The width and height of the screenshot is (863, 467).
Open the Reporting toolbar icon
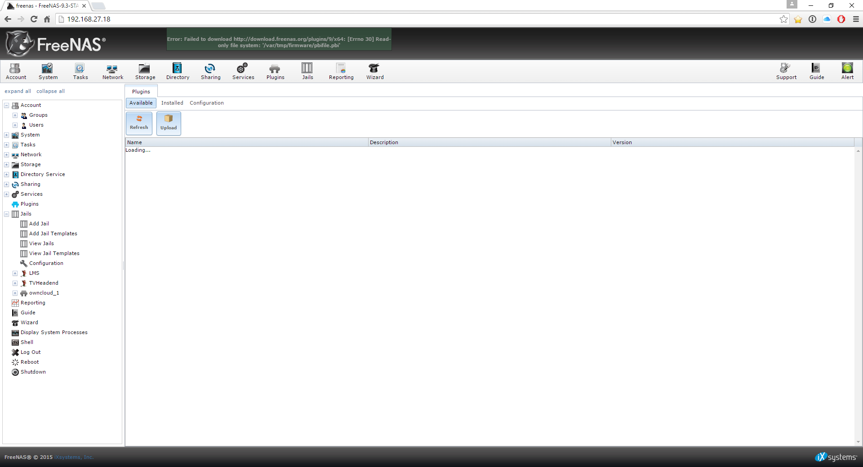tap(341, 71)
